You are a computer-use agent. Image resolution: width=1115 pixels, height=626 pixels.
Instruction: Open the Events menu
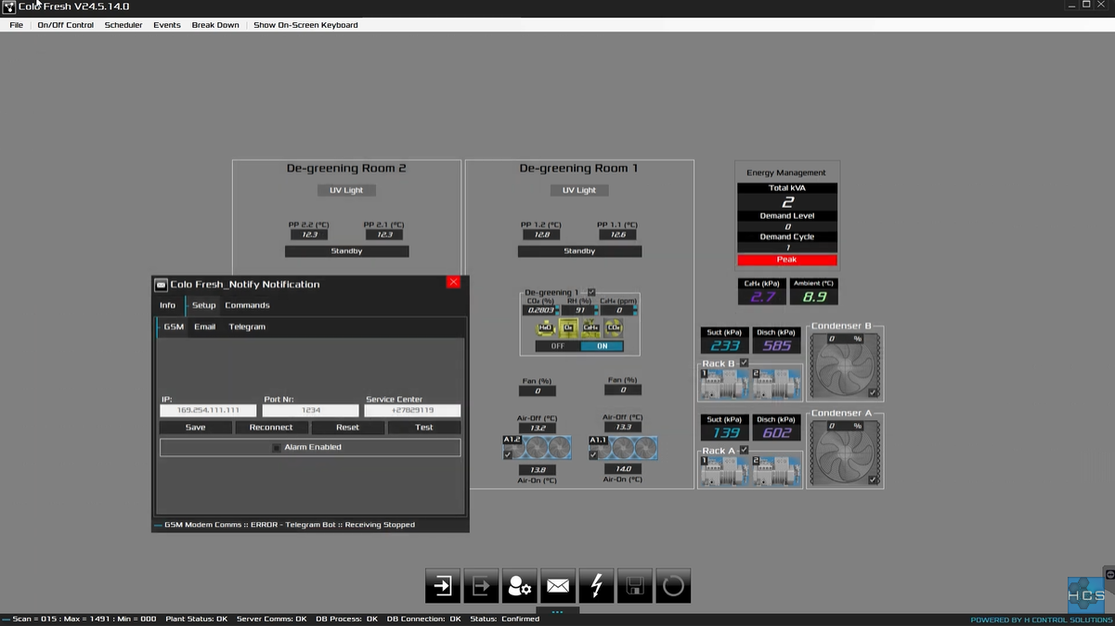[167, 25]
